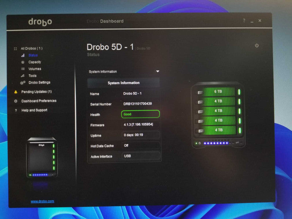Click serial number DRB131101700439
The image size is (292, 219).
tap(138, 104)
